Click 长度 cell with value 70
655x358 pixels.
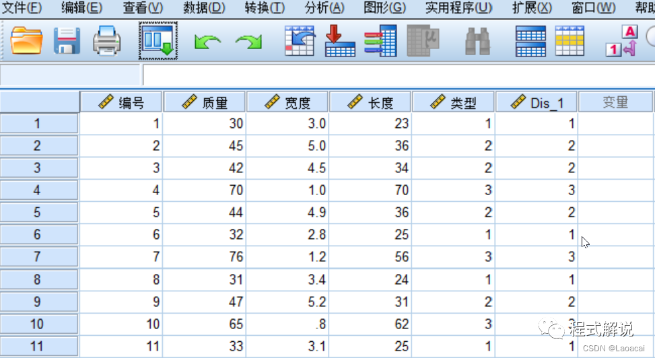coord(370,190)
